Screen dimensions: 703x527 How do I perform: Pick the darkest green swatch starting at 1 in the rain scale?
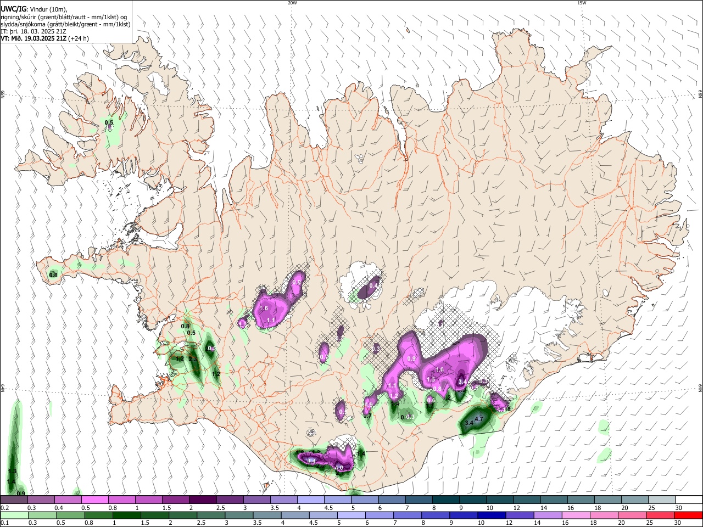pyautogui.click(x=126, y=515)
